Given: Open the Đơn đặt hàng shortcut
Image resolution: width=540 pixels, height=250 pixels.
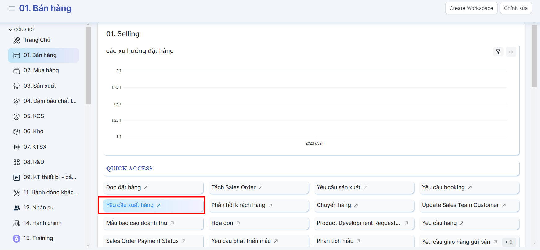Looking at the screenshot, I should click(x=123, y=187).
